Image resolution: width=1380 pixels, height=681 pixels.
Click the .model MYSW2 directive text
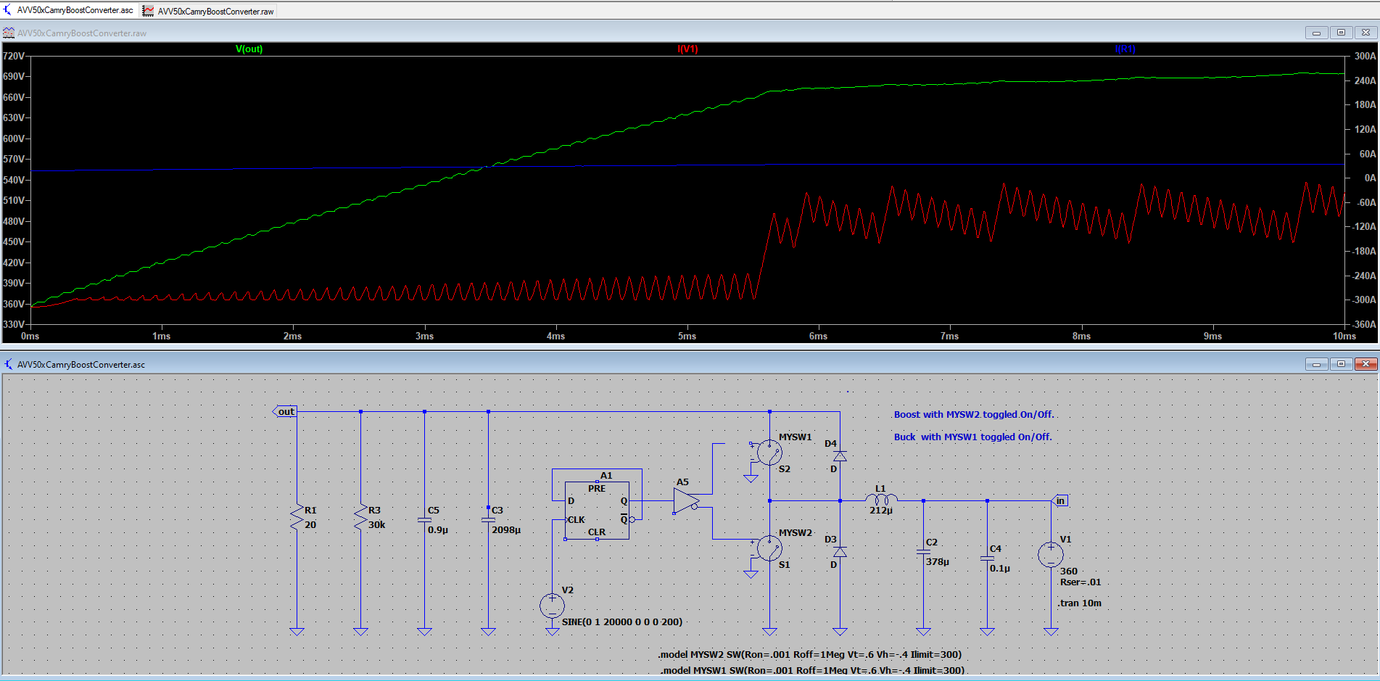tap(810, 654)
